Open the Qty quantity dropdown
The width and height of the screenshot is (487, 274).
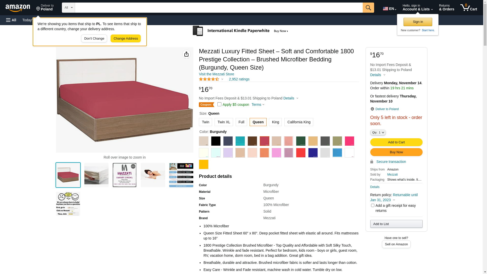pos(378,132)
